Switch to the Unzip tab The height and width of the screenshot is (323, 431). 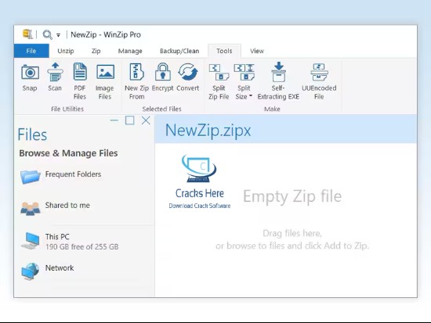(66, 51)
